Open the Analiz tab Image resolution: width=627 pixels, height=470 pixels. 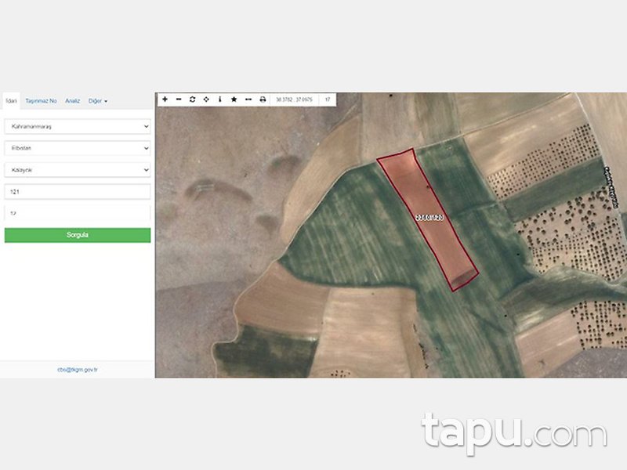pyautogui.click(x=73, y=101)
